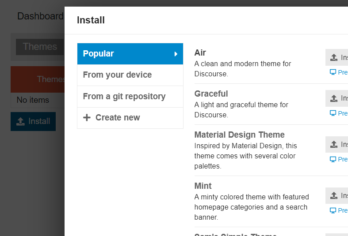This screenshot has width=348, height=236.
Task: Click the Graceful theme title
Action: (x=211, y=94)
